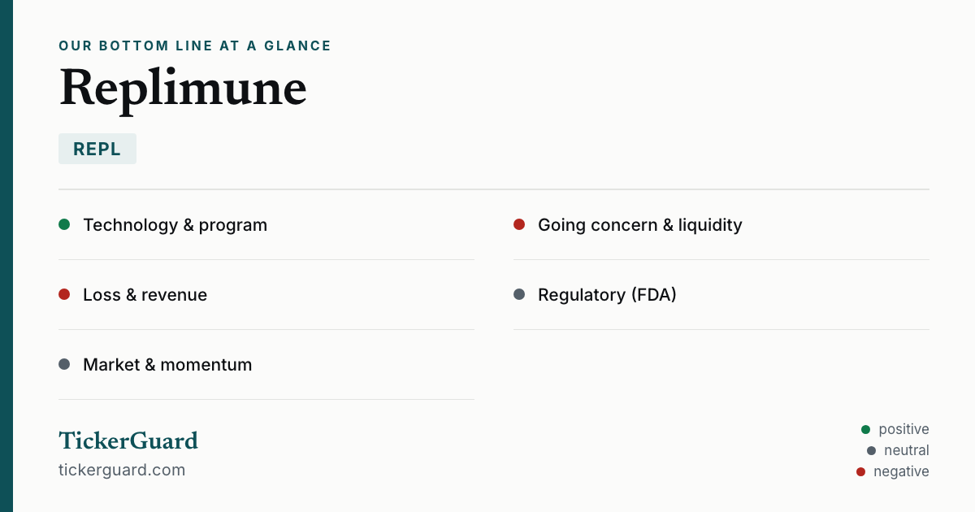Click the red dot beside Loss & revenue
The width and height of the screenshot is (975, 512).
(x=64, y=294)
